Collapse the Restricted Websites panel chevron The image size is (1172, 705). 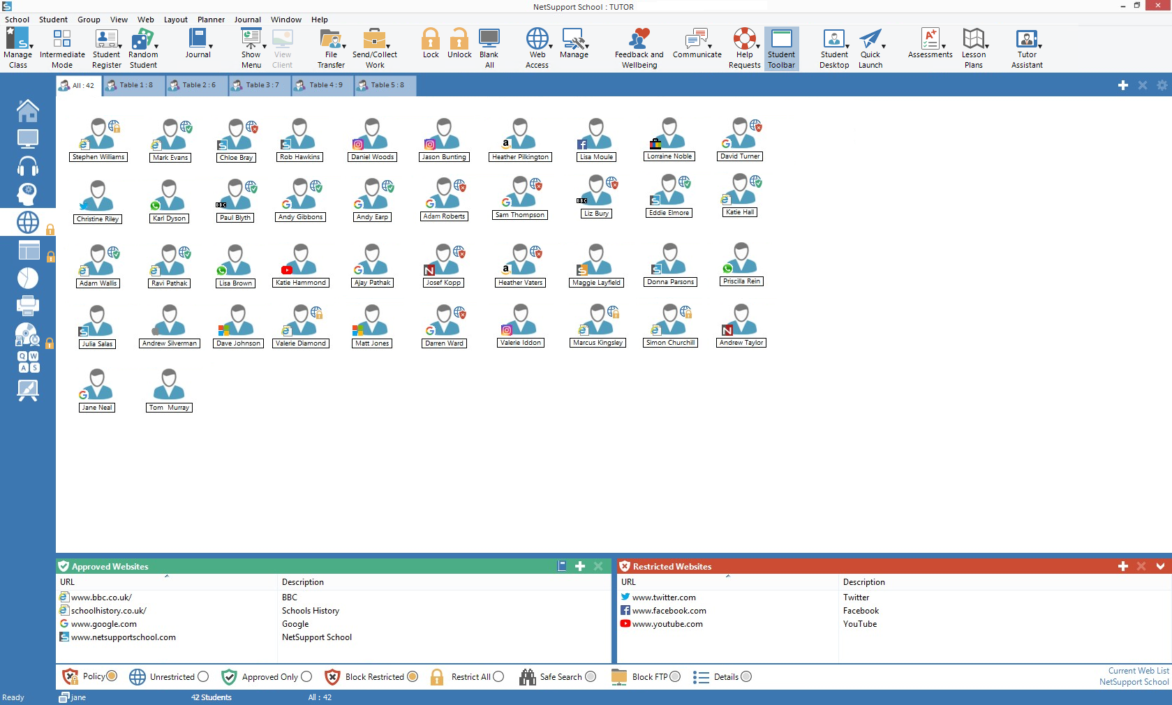coord(1160,566)
